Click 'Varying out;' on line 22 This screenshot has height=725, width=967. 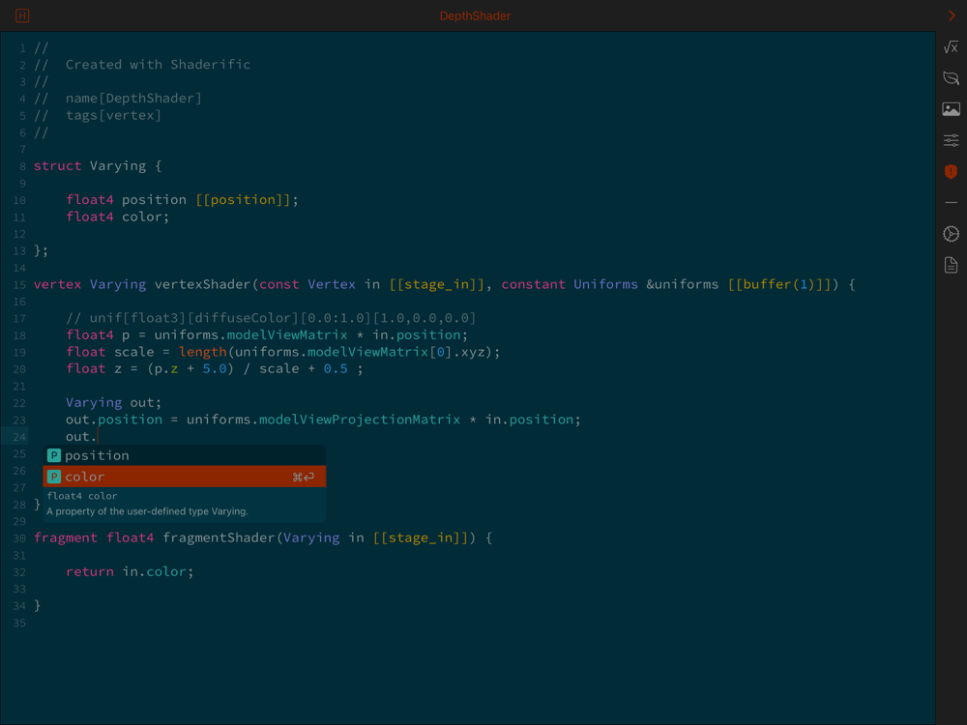coord(113,402)
